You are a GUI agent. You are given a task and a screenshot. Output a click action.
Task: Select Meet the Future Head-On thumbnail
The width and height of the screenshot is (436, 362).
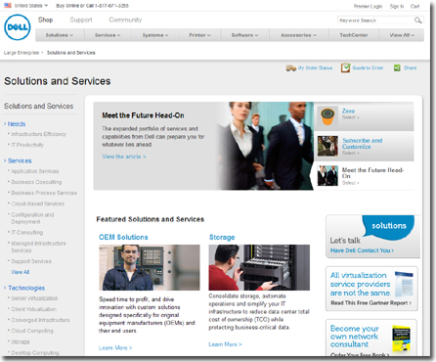[x=327, y=175]
